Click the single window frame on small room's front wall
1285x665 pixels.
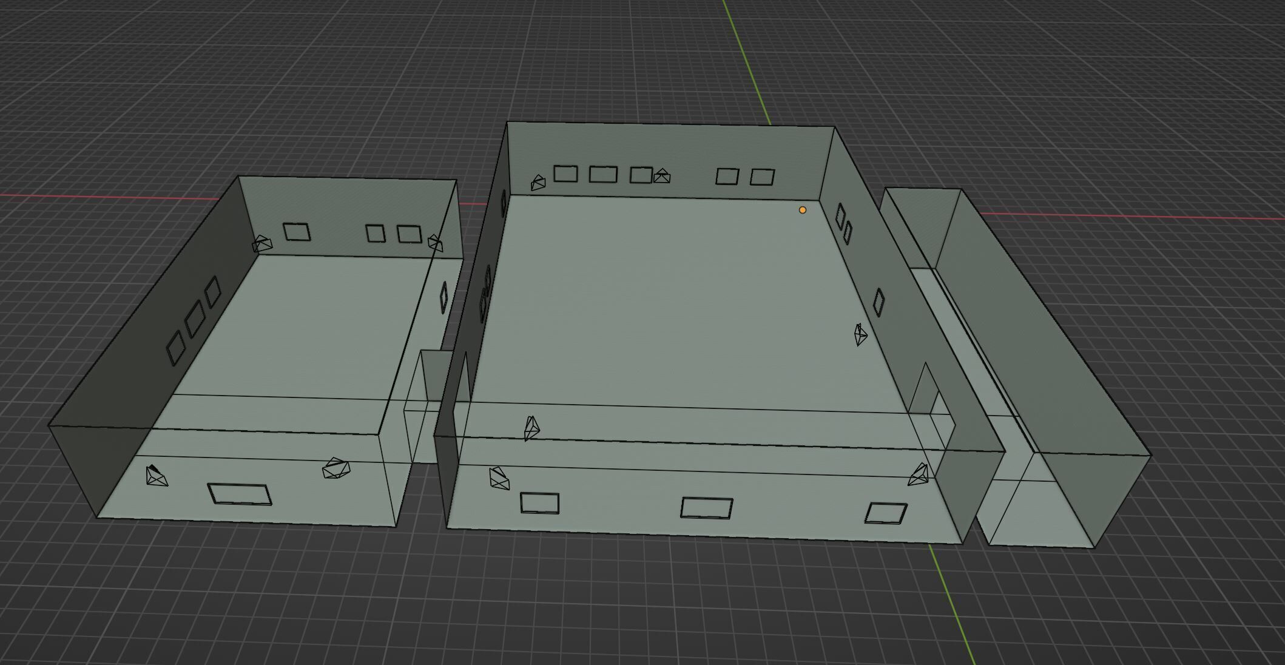pos(240,494)
